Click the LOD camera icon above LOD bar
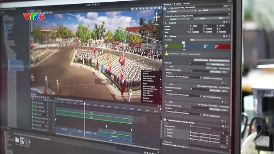This screenshot has height=154, width=274. pos(183,43)
